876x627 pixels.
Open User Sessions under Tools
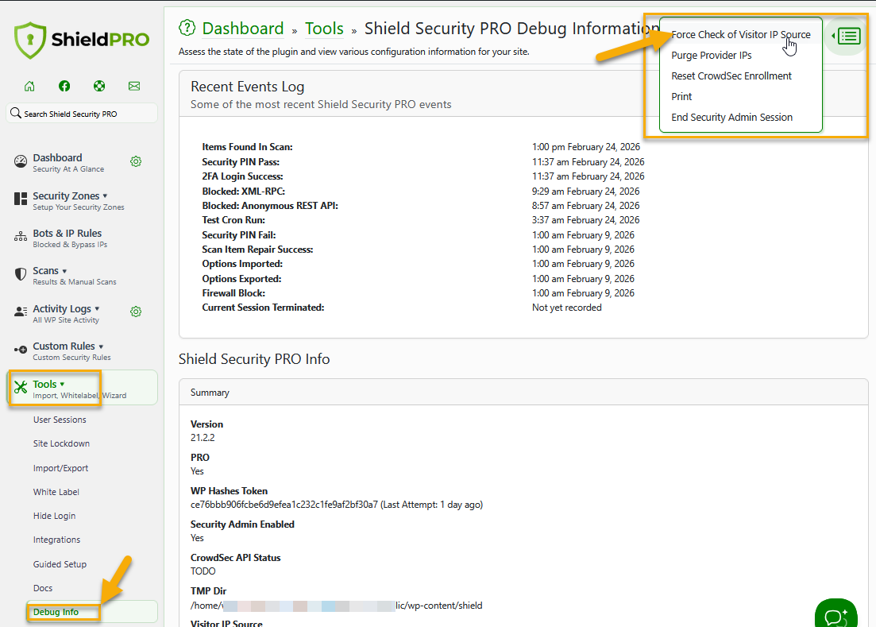point(60,420)
